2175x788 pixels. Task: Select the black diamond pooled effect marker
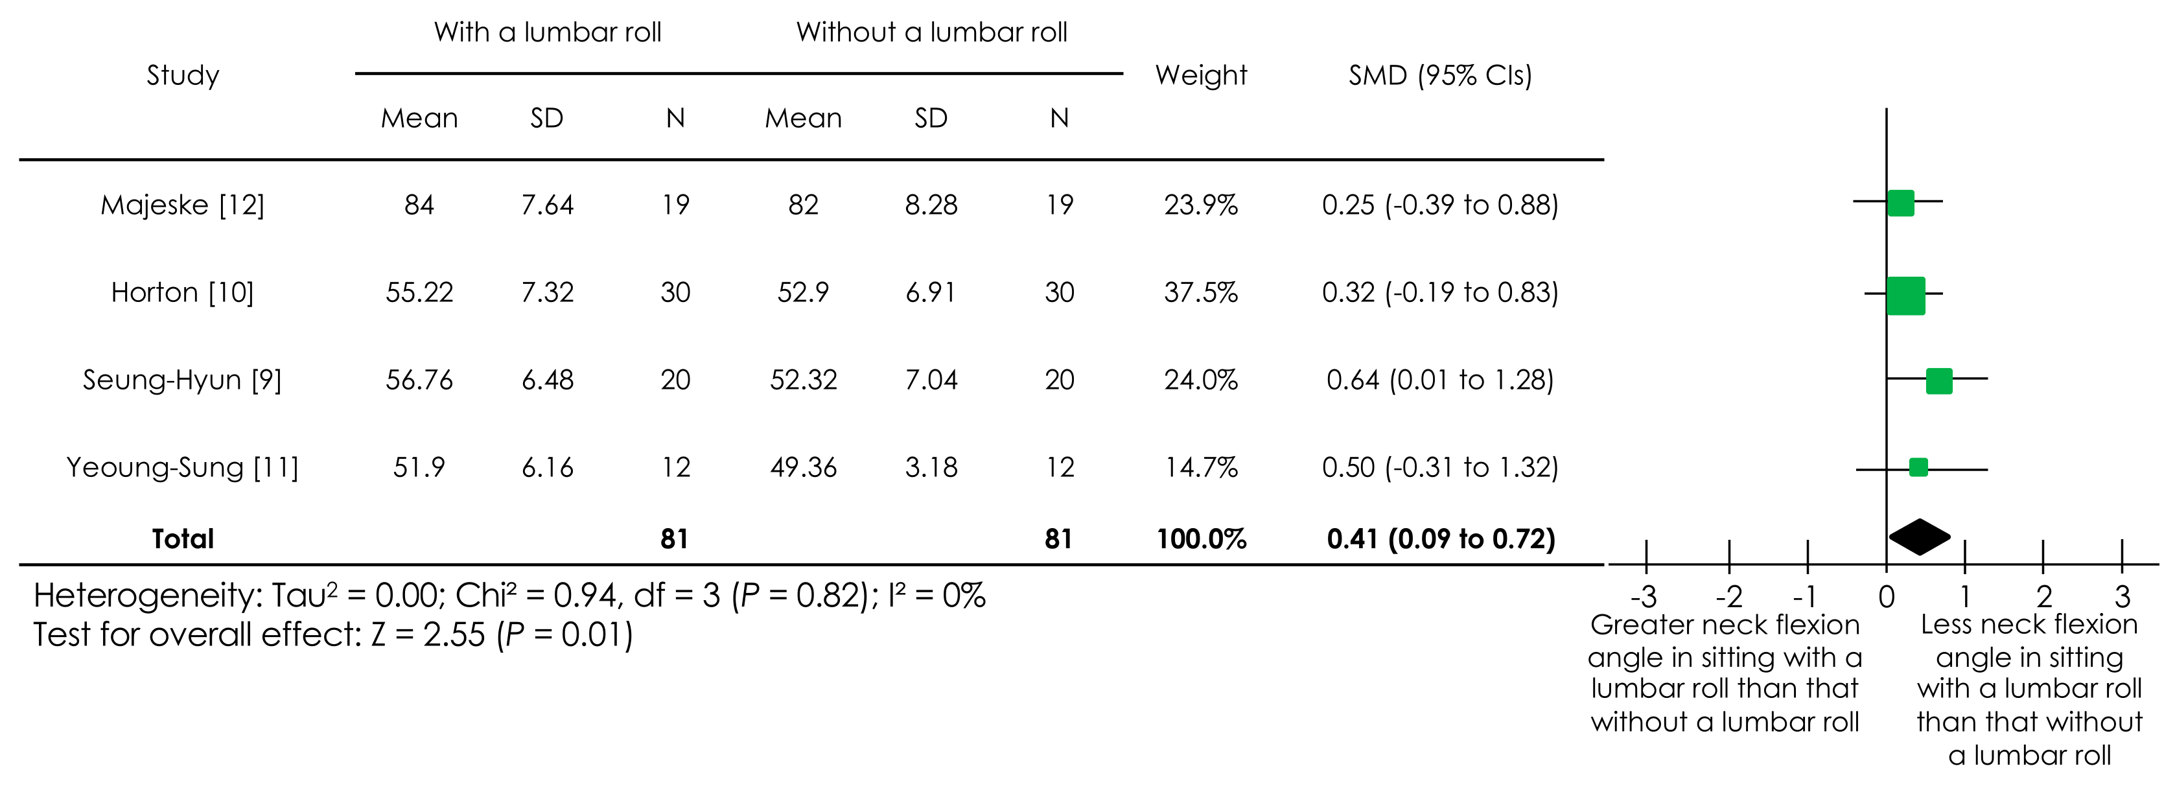1919,537
